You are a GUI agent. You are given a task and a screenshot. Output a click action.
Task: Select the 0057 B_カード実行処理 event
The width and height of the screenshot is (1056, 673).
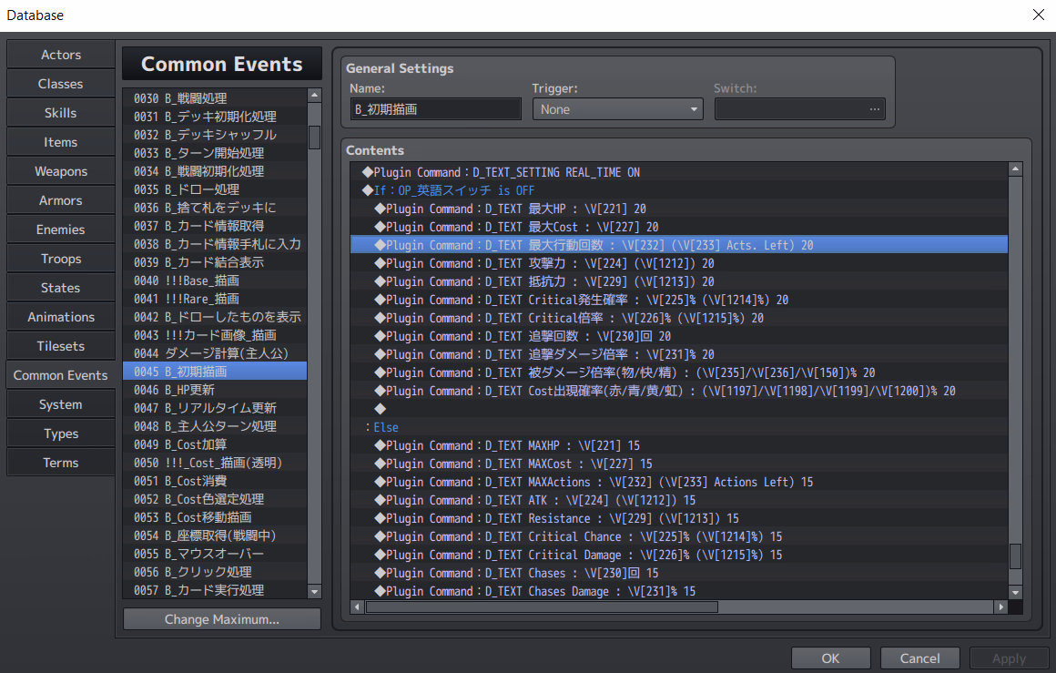tap(215, 590)
